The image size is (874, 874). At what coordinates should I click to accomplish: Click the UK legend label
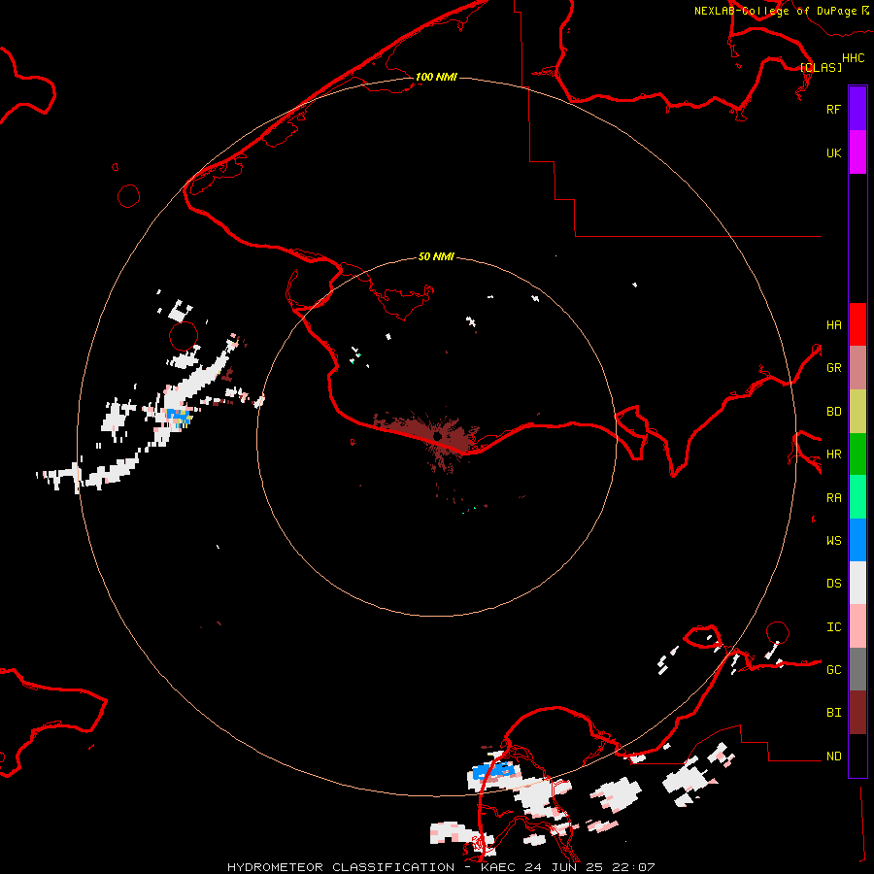point(833,152)
